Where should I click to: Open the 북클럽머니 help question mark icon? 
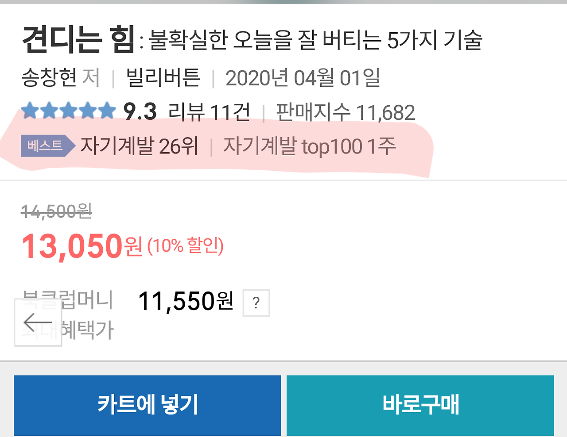point(256,303)
